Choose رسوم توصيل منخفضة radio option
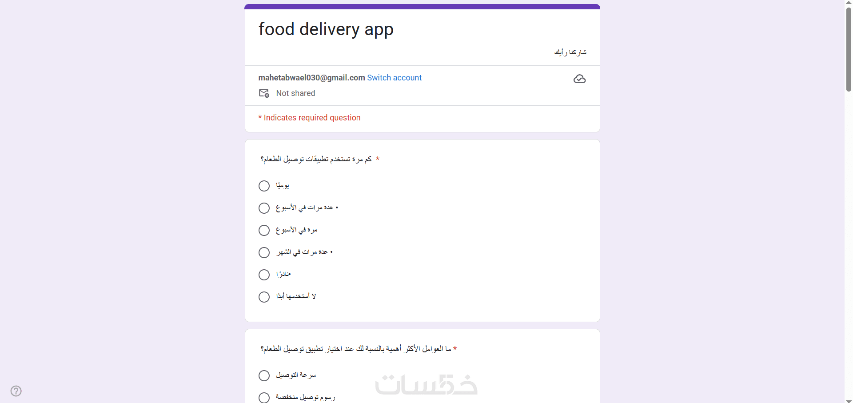This screenshot has height=403, width=853. 264,397
